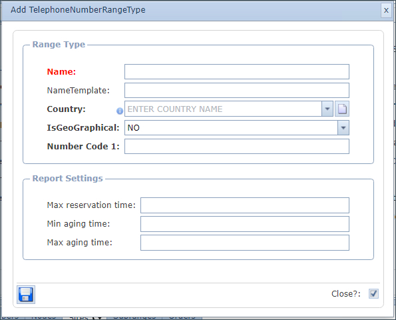
Task: Select the Number Code 1 field
Action: (237, 146)
